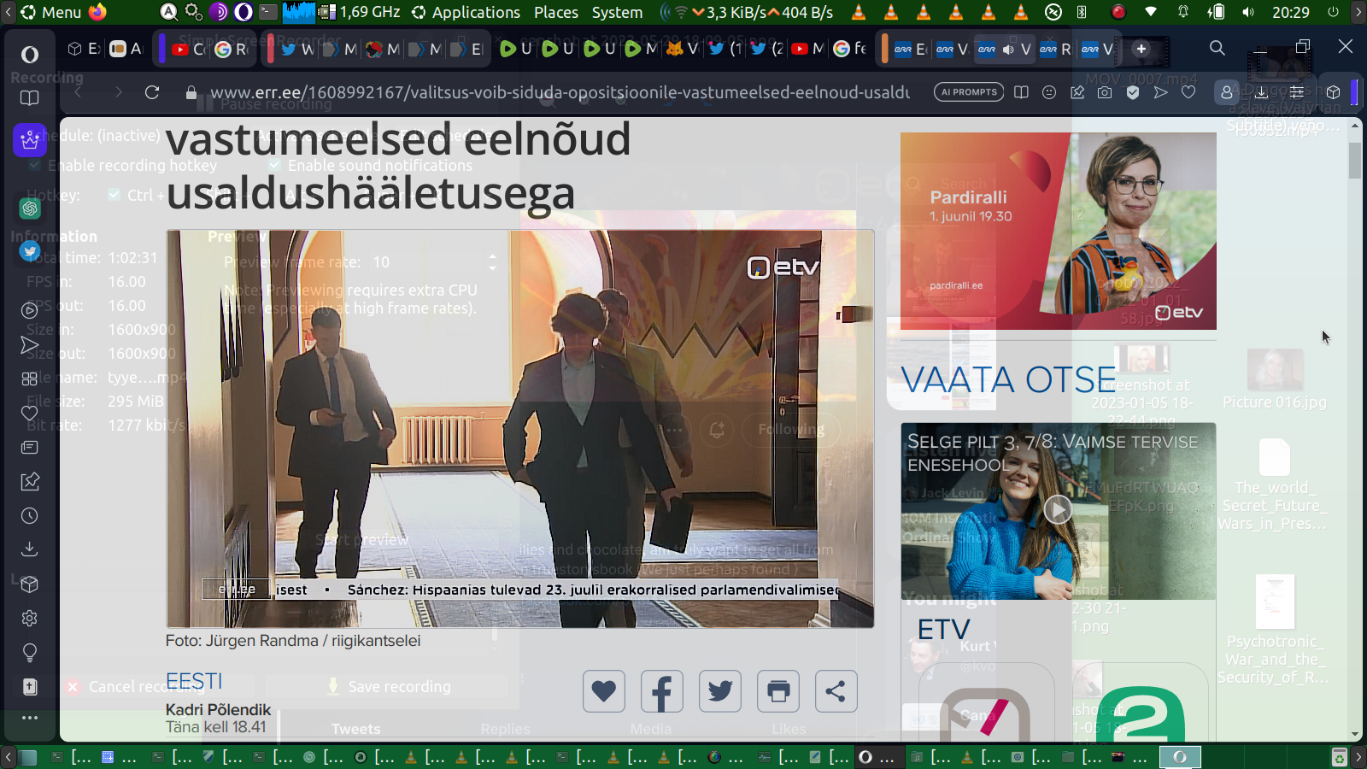Open the volume control in system tray
Screen dimensions: 1367x769
pyautogui.click(x=1248, y=12)
